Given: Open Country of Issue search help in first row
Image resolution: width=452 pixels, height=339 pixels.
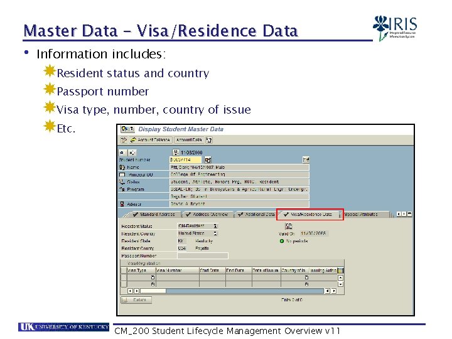Looking at the screenshot, I should pos(306,277).
